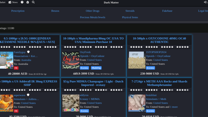Select the listings count text '11180'
Image resolution: width=208 pixels, height=117 pixels.
click(11, 28)
